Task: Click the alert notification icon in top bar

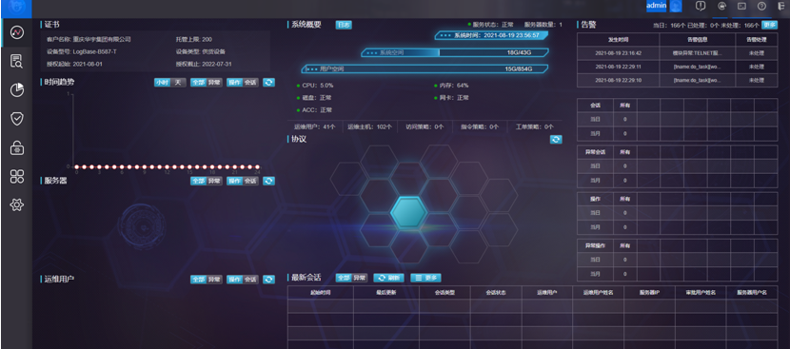Action: tap(700, 6)
